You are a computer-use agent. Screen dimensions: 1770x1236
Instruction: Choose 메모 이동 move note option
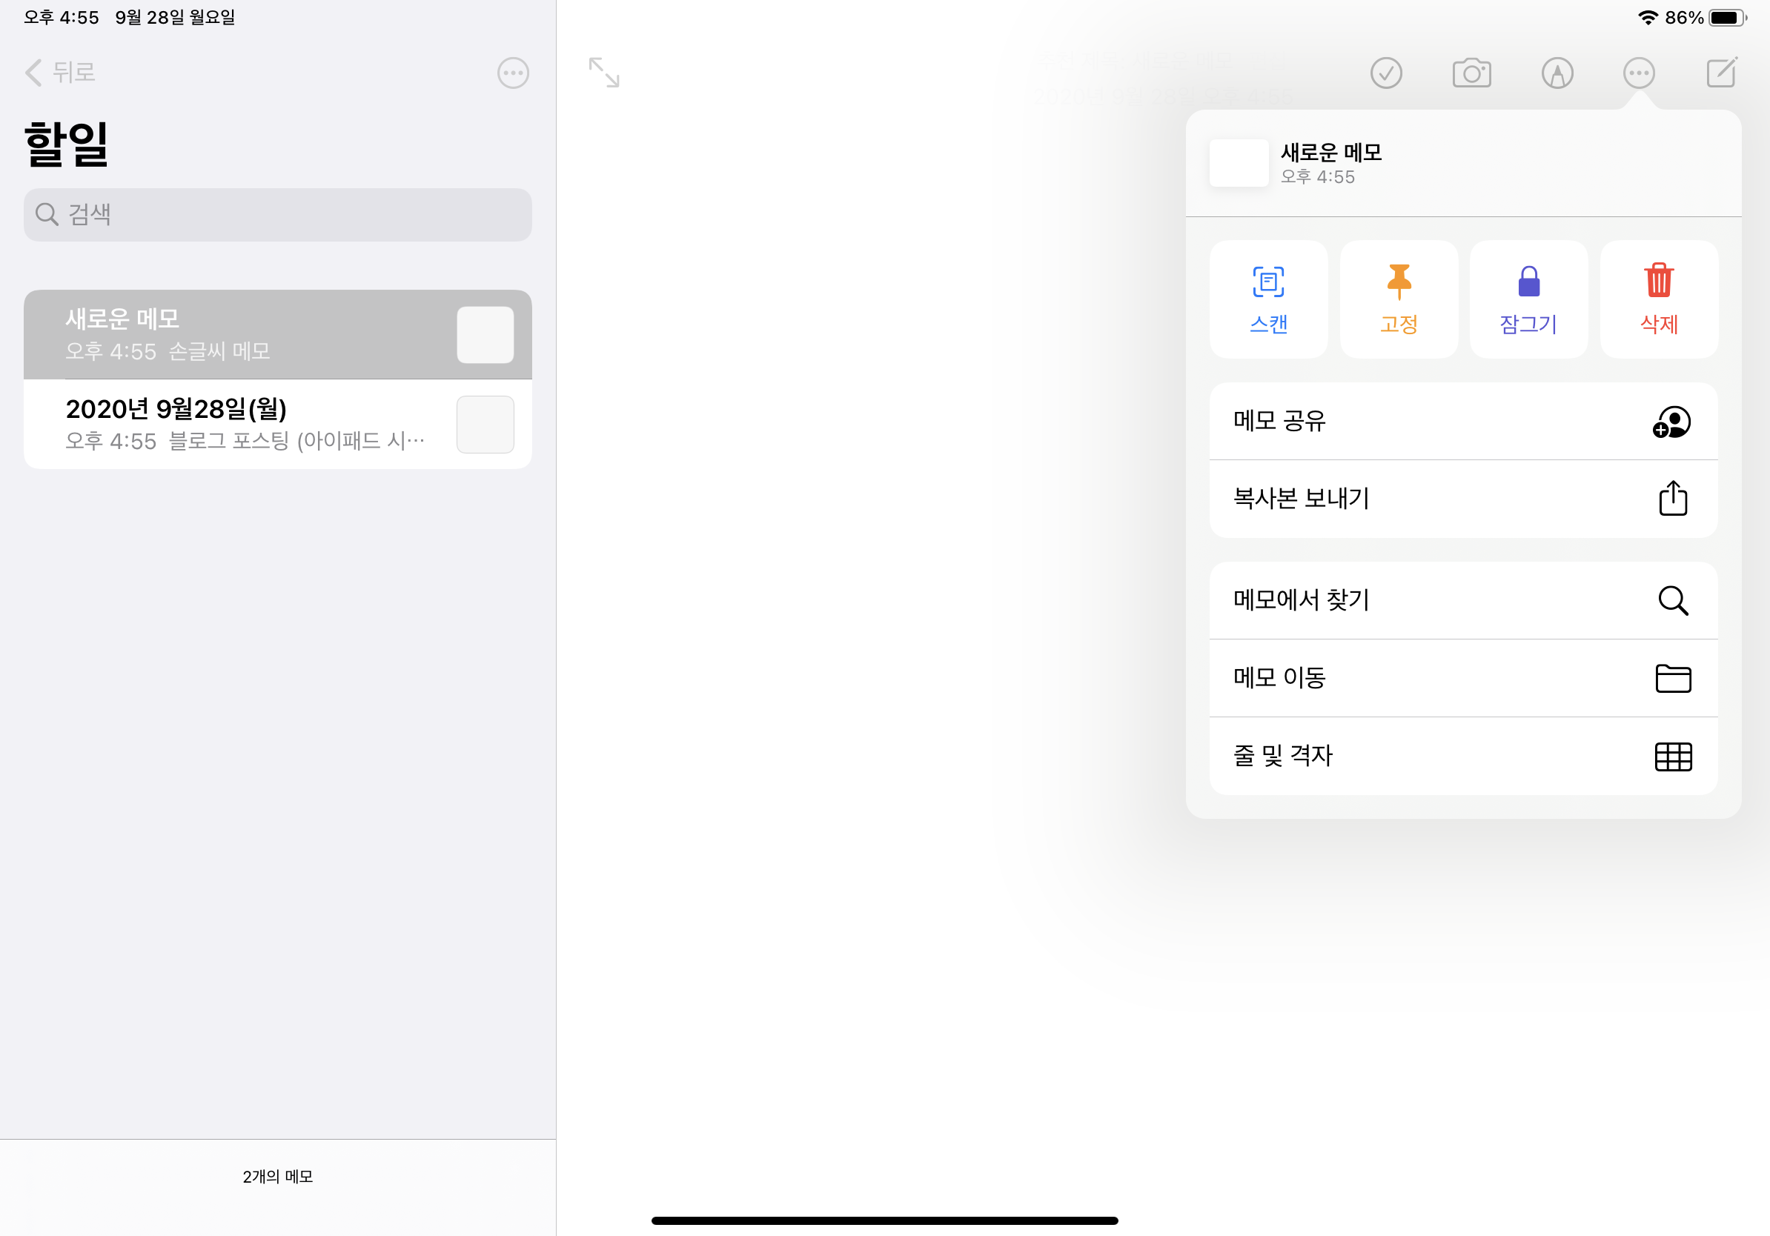(x=1462, y=678)
